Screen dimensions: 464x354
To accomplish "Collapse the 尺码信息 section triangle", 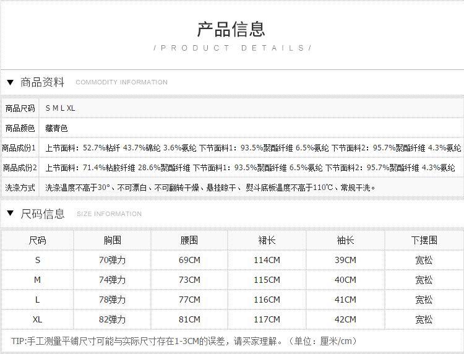I will (x=10, y=214).
